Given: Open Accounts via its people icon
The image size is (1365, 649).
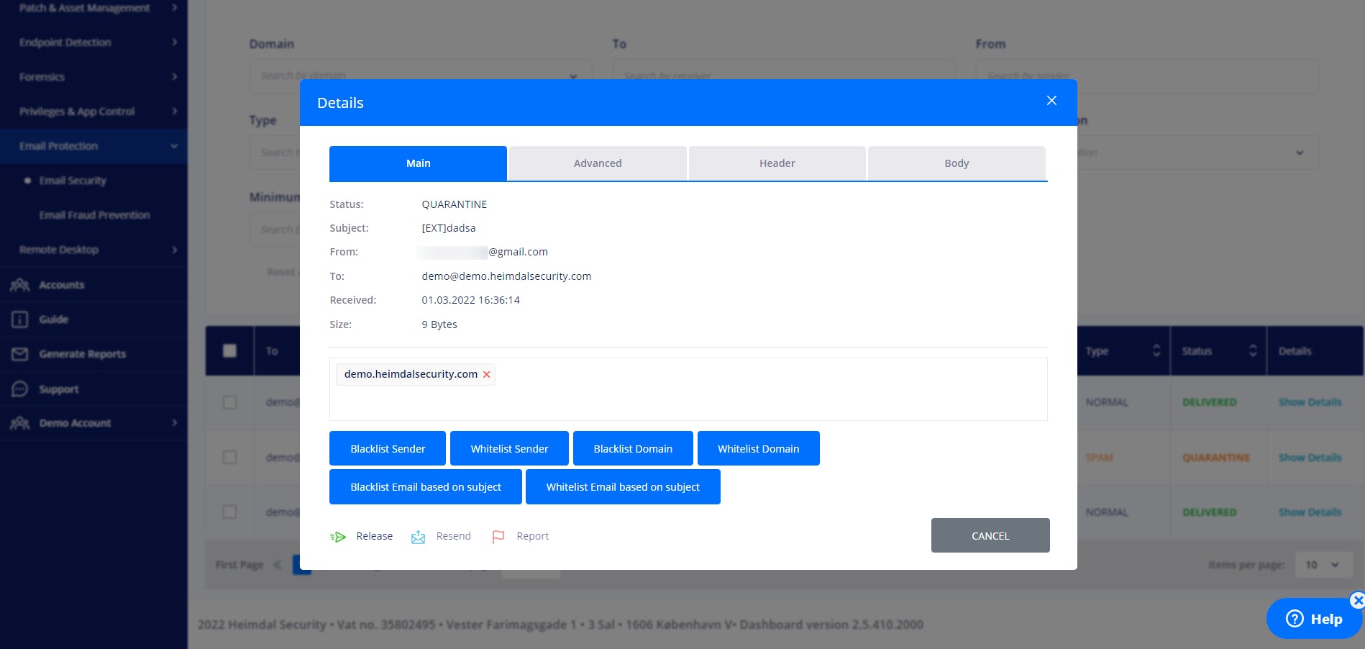Looking at the screenshot, I should point(19,285).
